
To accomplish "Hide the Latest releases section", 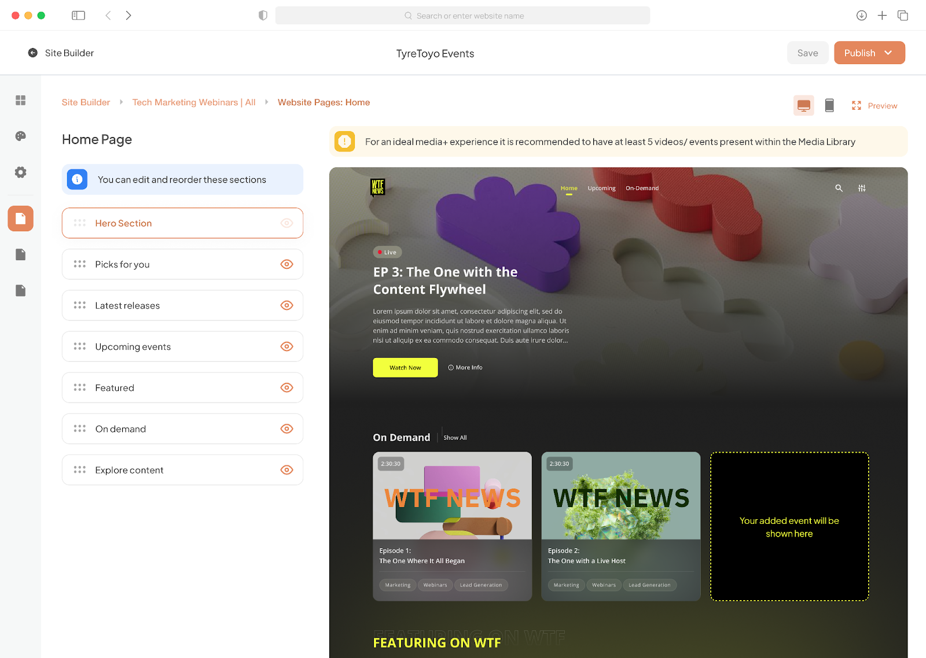I will click(x=287, y=305).
